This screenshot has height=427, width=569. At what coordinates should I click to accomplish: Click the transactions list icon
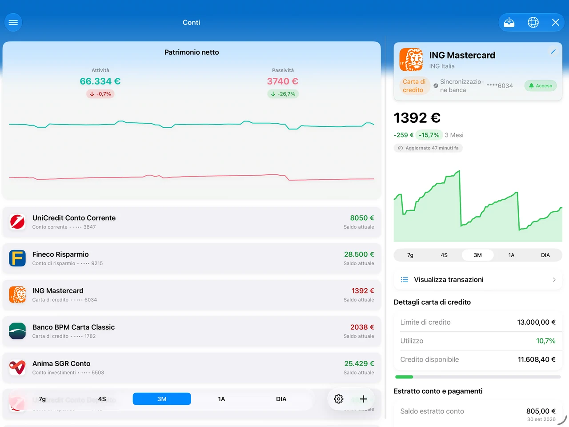(405, 279)
